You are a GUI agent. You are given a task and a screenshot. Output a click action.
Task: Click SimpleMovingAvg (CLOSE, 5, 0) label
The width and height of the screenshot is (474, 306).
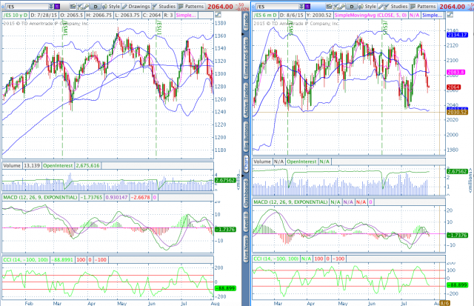[x=370, y=15]
